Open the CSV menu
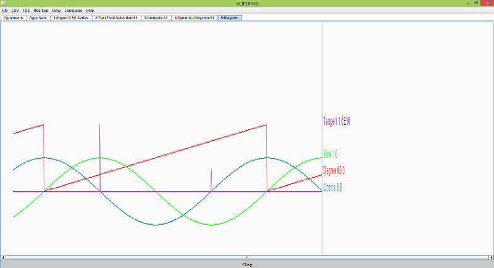This screenshot has height=268, width=494. [x=15, y=10]
